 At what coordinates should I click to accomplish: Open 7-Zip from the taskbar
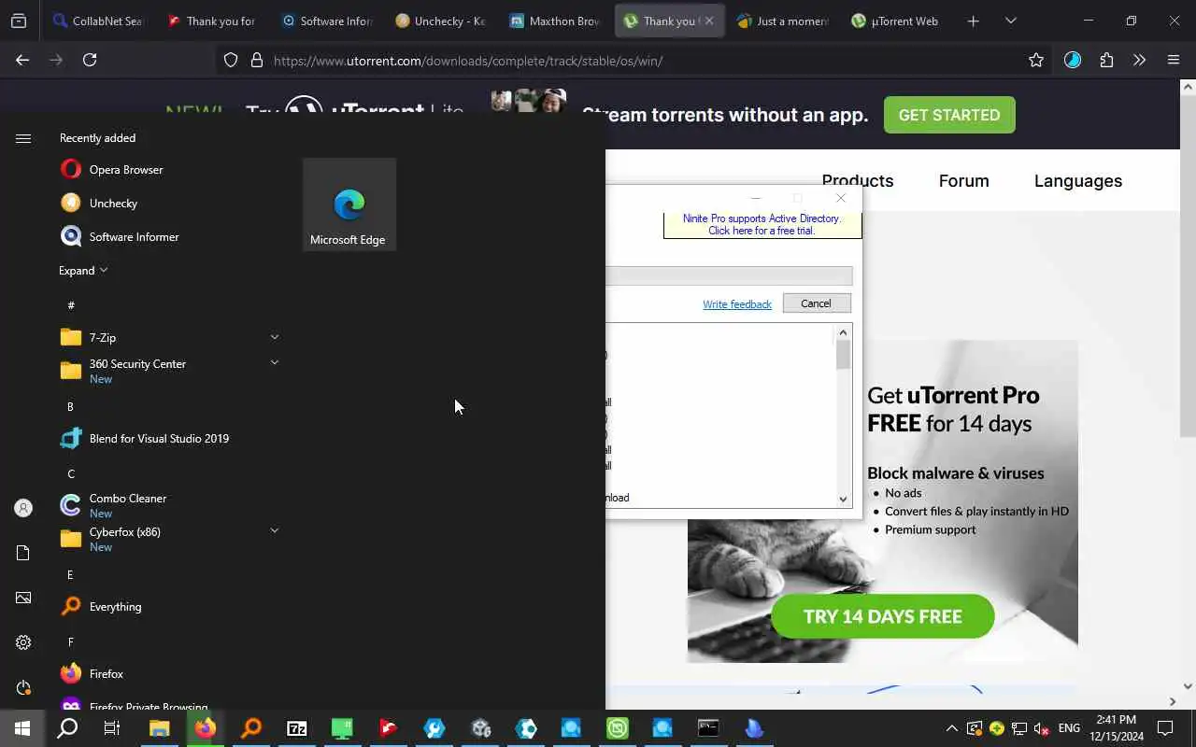click(297, 728)
